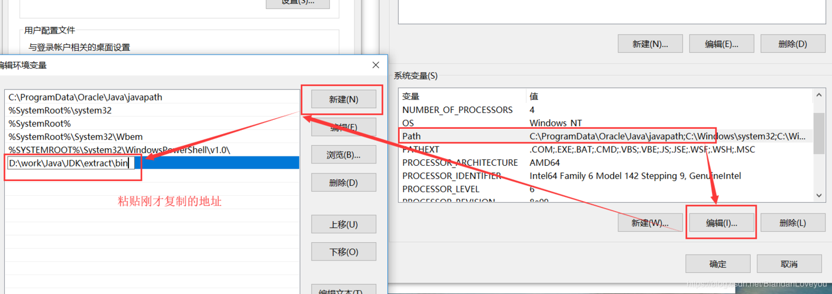Click 下移(O) button
Viewport: 832px width, 294px height.
(x=343, y=252)
